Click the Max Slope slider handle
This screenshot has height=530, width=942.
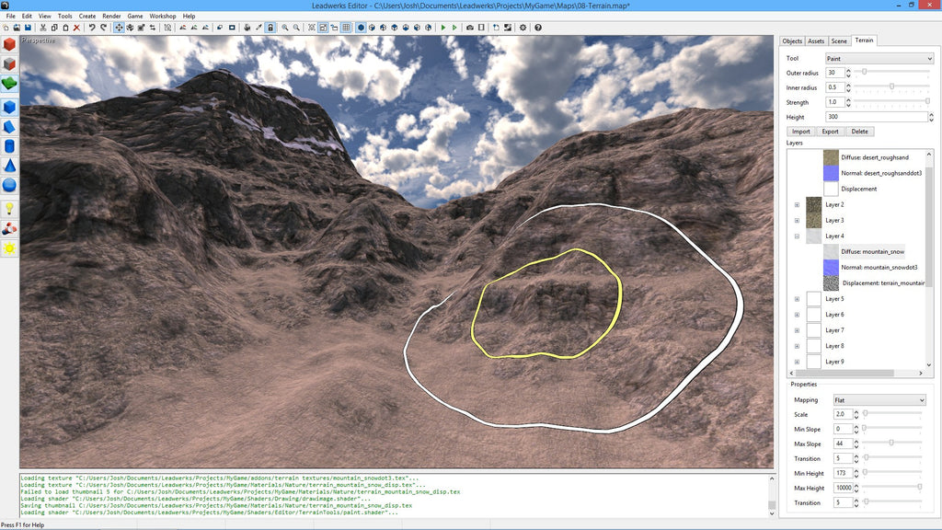click(890, 444)
